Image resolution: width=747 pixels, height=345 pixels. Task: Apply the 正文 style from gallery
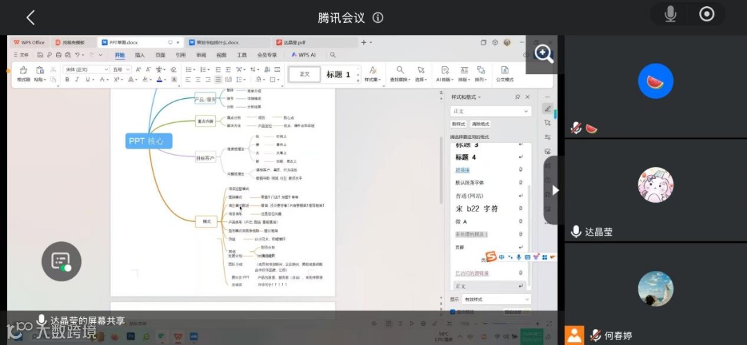click(304, 74)
